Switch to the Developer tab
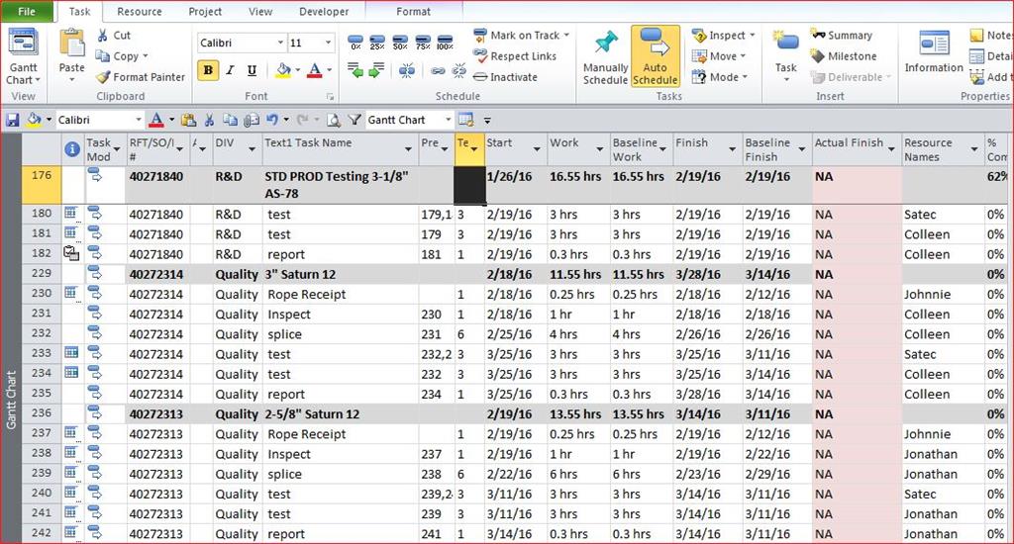Screen dimensions: 1014x544 pyautogui.click(x=324, y=11)
